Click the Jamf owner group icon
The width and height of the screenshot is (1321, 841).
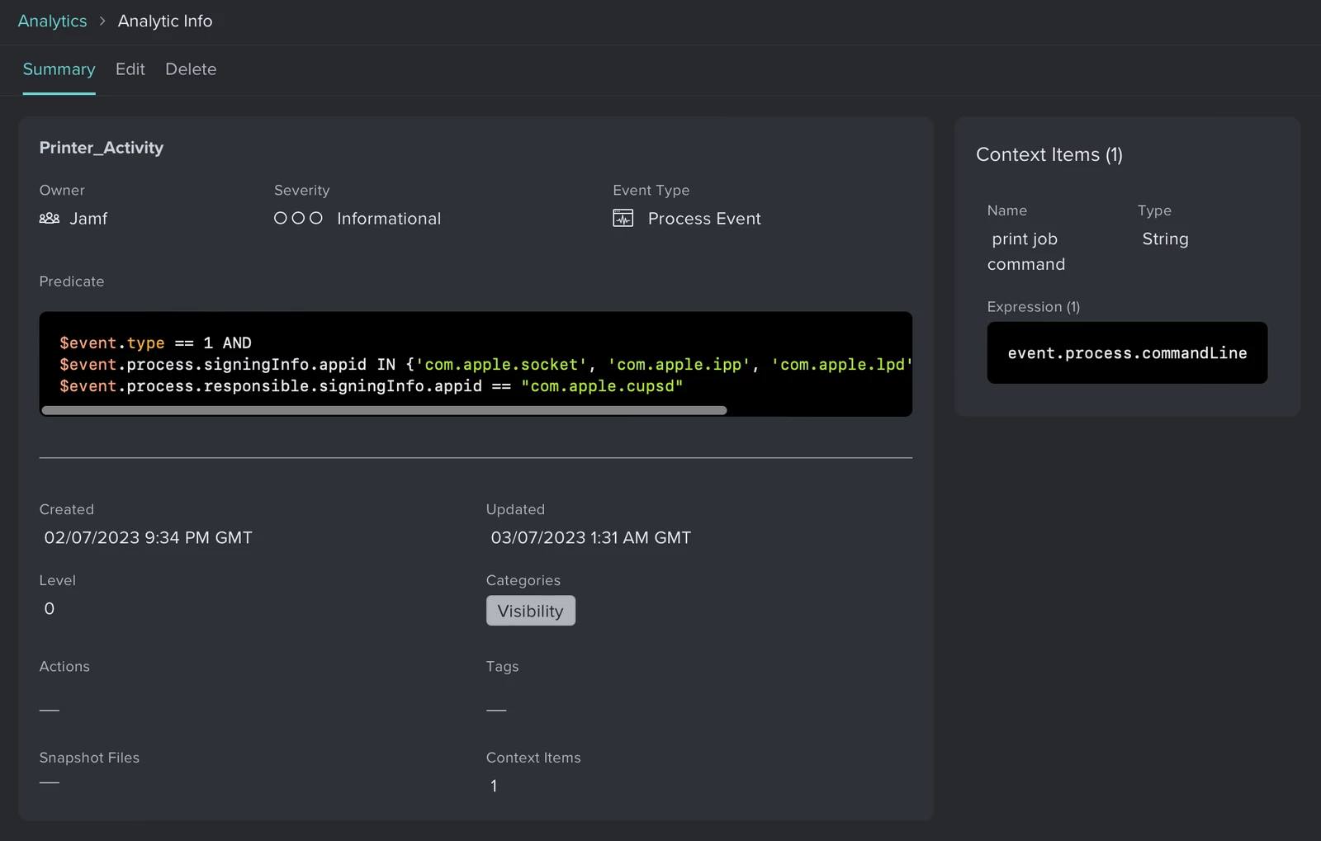[x=50, y=219]
